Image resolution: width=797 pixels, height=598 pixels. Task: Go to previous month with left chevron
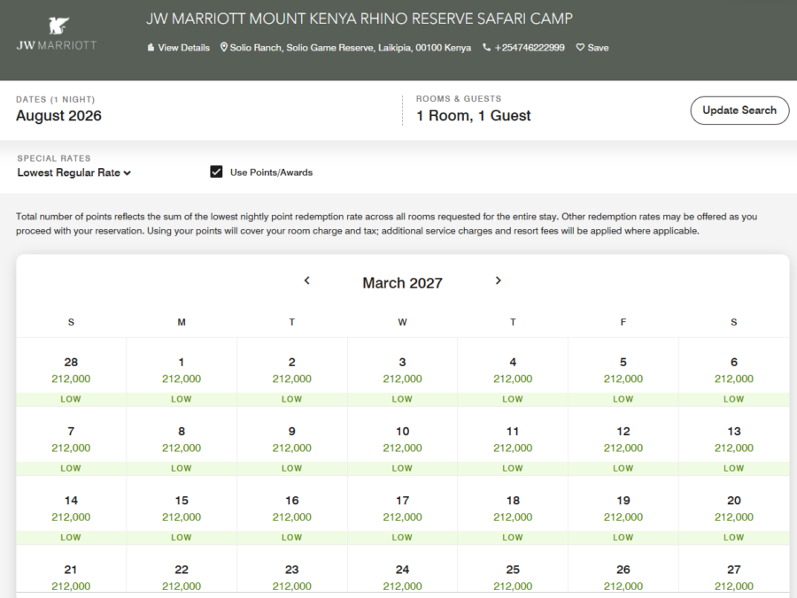306,280
